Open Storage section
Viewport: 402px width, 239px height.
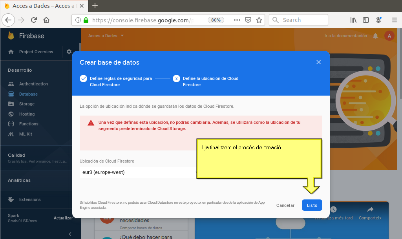point(27,104)
